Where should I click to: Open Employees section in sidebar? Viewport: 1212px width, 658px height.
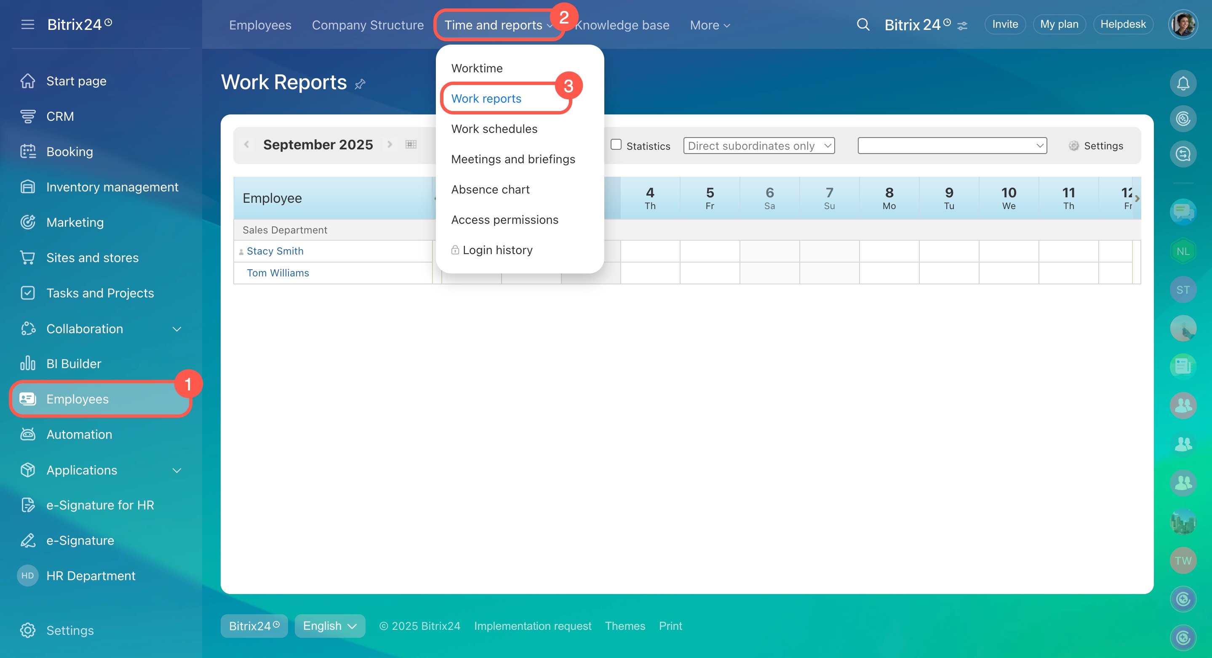point(101,398)
